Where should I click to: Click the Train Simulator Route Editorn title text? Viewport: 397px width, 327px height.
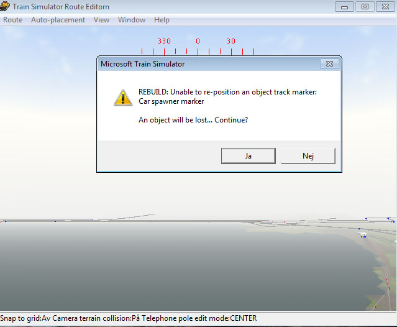[61, 7]
